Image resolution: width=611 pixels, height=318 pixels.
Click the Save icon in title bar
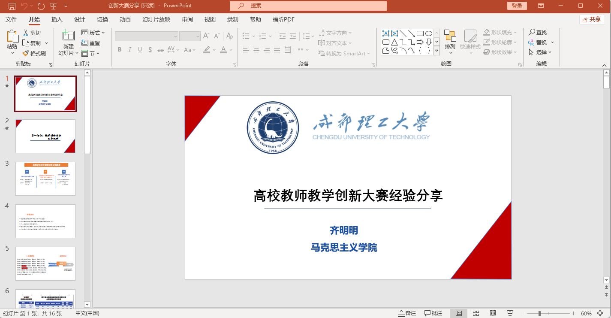12,6
